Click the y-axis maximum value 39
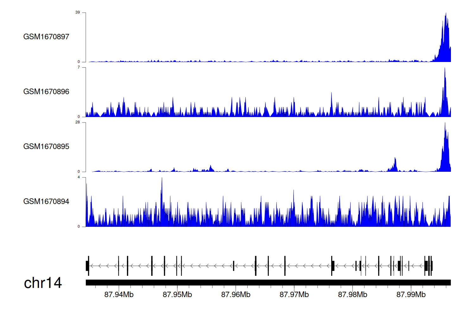The height and width of the screenshot is (310, 475). [78, 12]
